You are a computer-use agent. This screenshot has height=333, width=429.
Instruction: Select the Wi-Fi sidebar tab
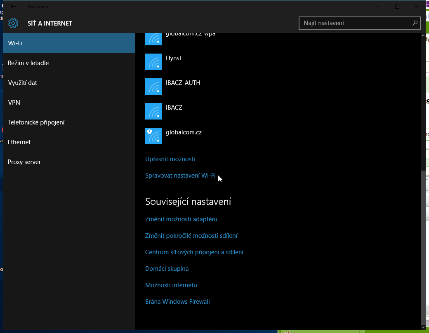[x=69, y=43]
